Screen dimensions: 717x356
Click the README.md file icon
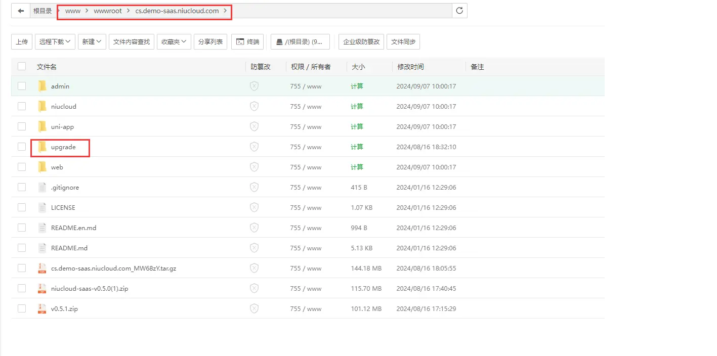tap(43, 248)
